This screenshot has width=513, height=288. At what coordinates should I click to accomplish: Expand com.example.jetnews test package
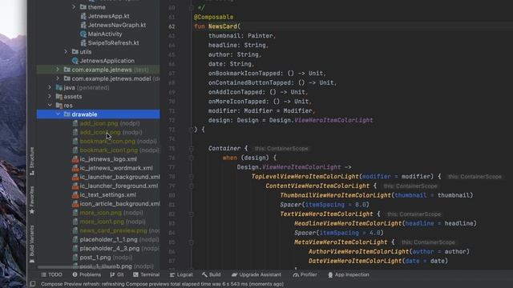pos(58,70)
